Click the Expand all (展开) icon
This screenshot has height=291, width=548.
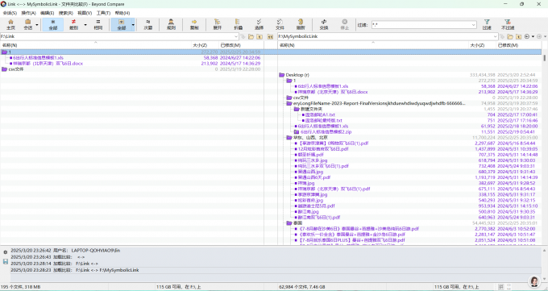tap(217, 24)
